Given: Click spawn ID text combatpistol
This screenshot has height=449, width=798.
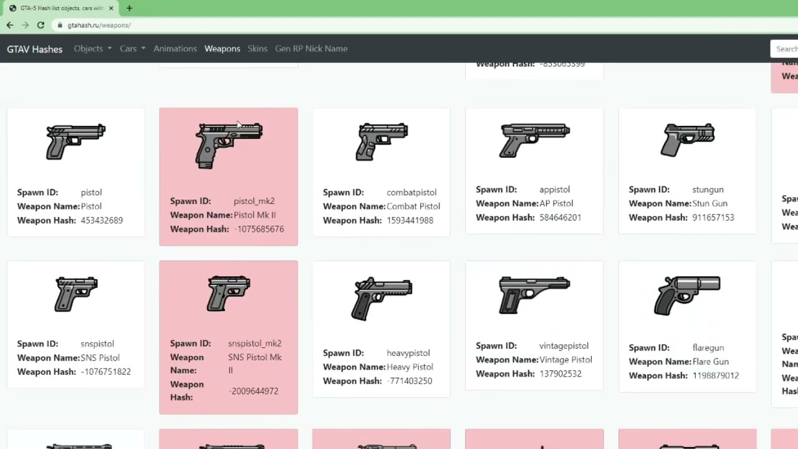Looking at the screenshot, I should [x=411, y=193].
